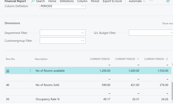This screenshot has width=173, height=108.
Task: Open Department Filter lookup ellipsis
Action: pos(83,33)
